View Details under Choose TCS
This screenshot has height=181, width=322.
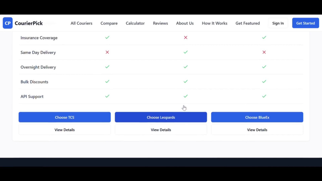click(x=64, y=130)
